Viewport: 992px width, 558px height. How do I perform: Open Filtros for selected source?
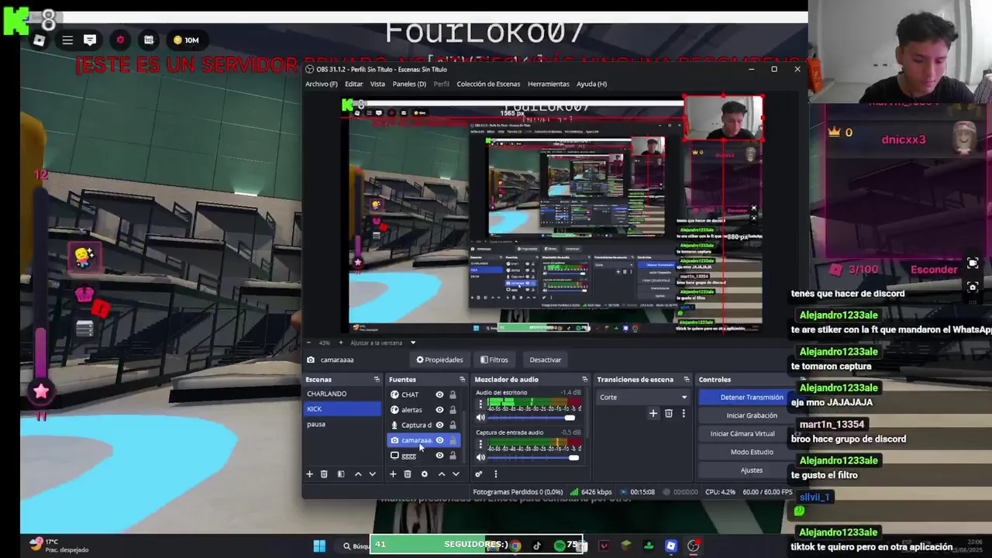point(494,360)
